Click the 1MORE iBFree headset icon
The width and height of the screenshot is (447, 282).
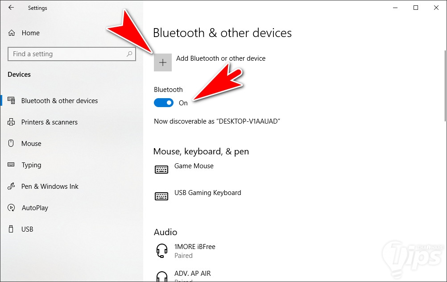pos(162,251)
